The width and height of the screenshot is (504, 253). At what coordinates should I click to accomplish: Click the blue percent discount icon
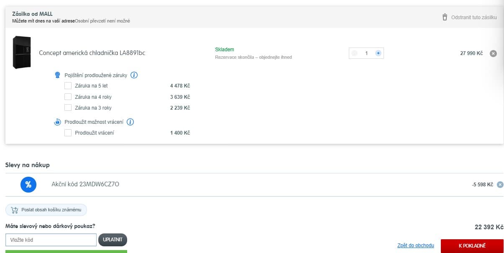[28, 185]
